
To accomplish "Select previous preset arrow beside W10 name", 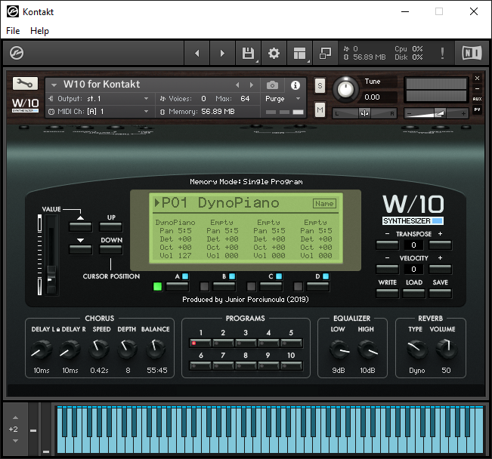I will tap(237, 85).
